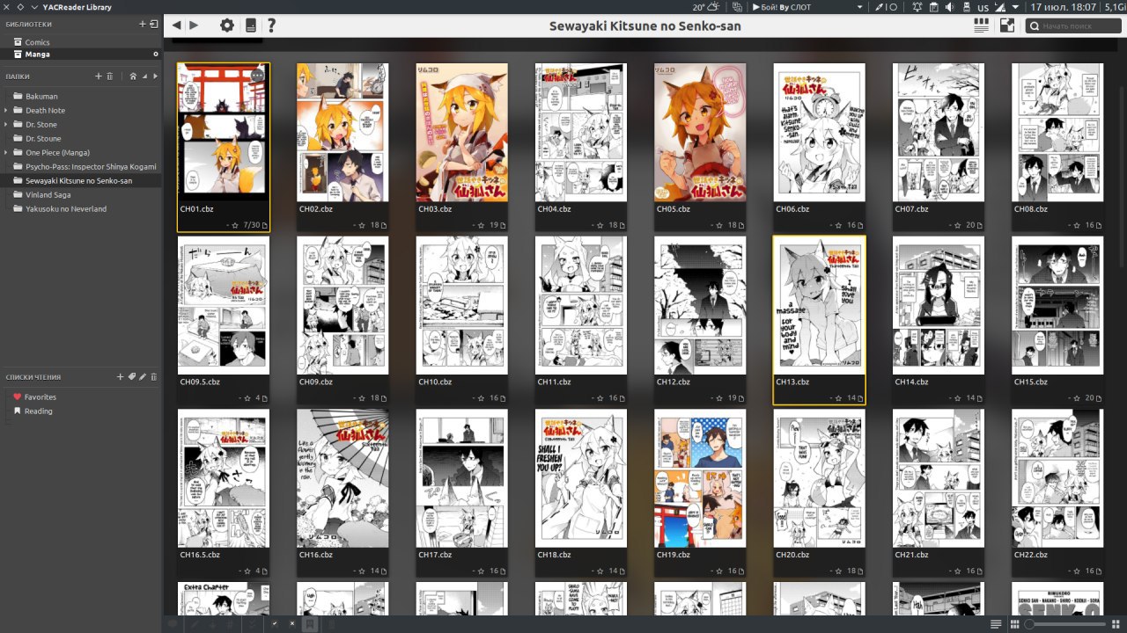Open YACReader settings gear

tap(227, 25)
